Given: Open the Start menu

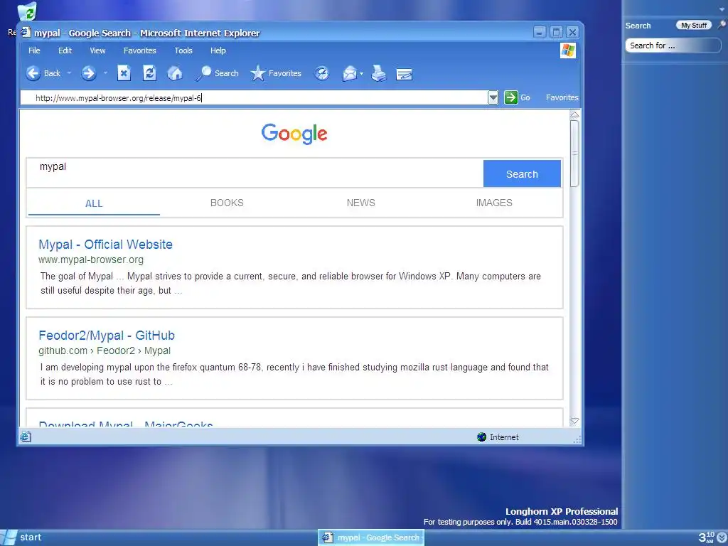Looking at the screenshot, I should pyautogui.click(x=22, y=537).
